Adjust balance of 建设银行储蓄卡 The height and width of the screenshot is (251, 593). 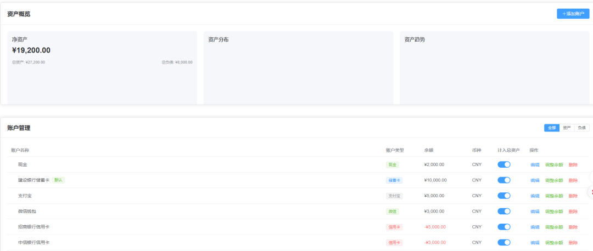pyautogui.click(x=554, y=180)
